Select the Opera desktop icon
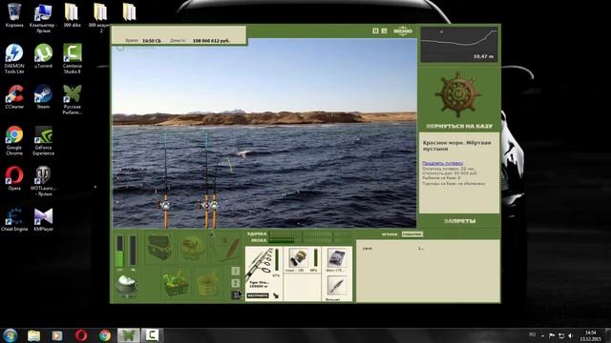The width and height of the screenshot is (611, 343). pos(14,178)
